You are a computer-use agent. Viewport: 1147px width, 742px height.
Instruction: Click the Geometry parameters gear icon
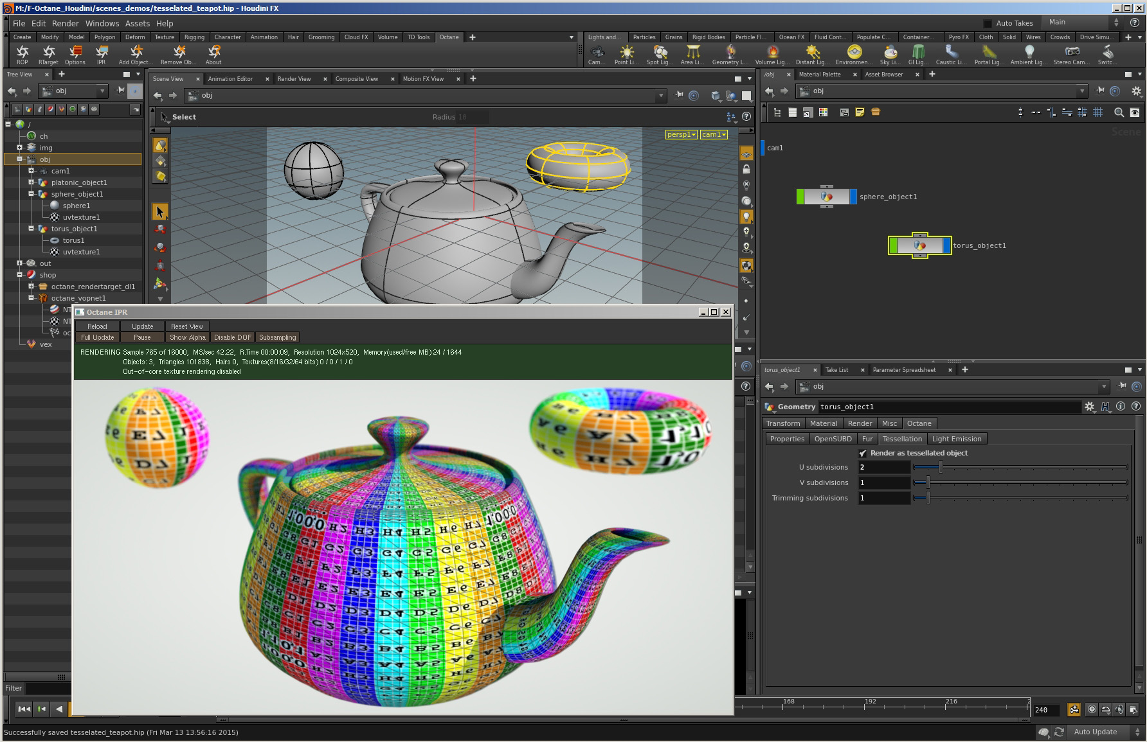point(1089,407)
